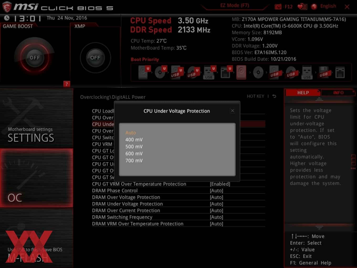This screenshot has width=357, height=268.
Task: Open DRAM Over Voltage Protection [Auto] value
Action: click(x=217, y=197)
